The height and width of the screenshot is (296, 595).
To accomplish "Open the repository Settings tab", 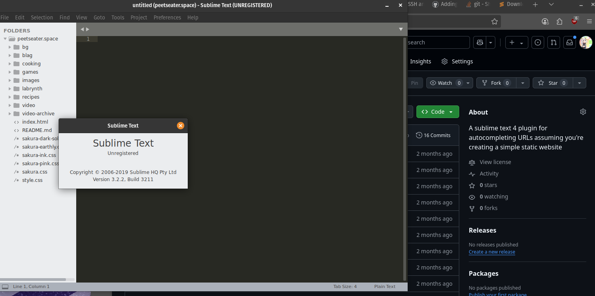I will pyautogui.click(x=457, y=61).
